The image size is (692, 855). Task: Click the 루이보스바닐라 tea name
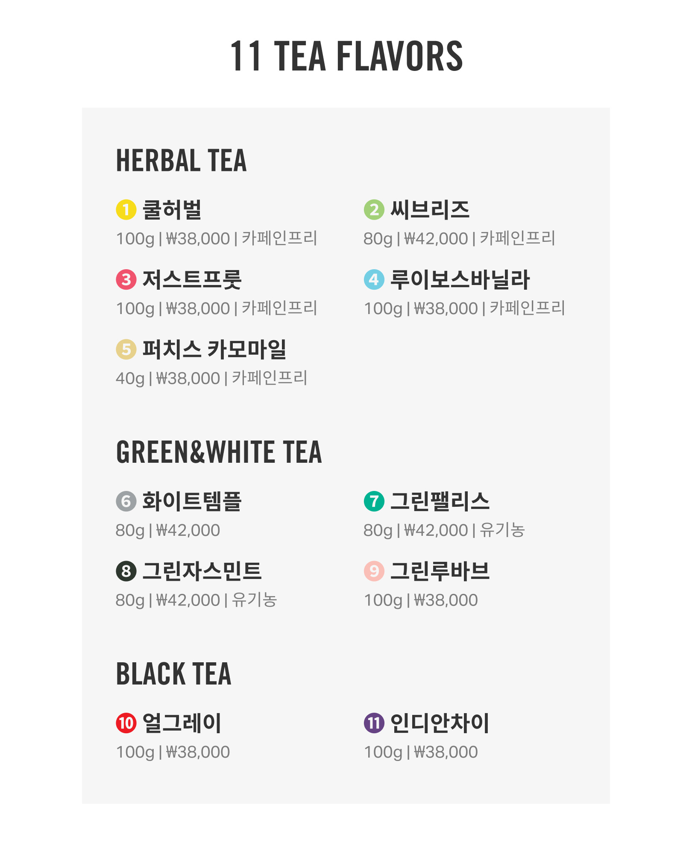460,280
